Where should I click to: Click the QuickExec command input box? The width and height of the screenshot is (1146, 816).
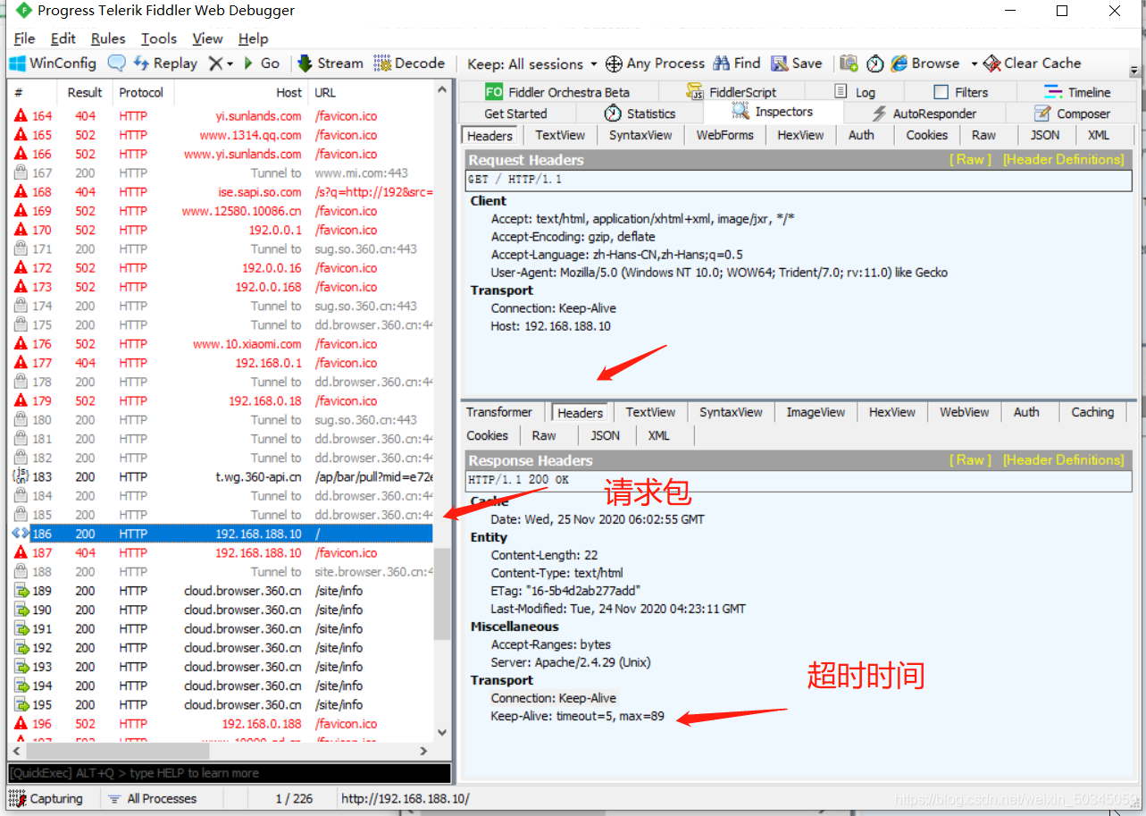(230, 773)
